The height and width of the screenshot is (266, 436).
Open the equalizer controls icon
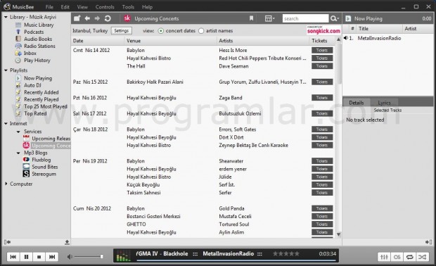pos(384,257)
